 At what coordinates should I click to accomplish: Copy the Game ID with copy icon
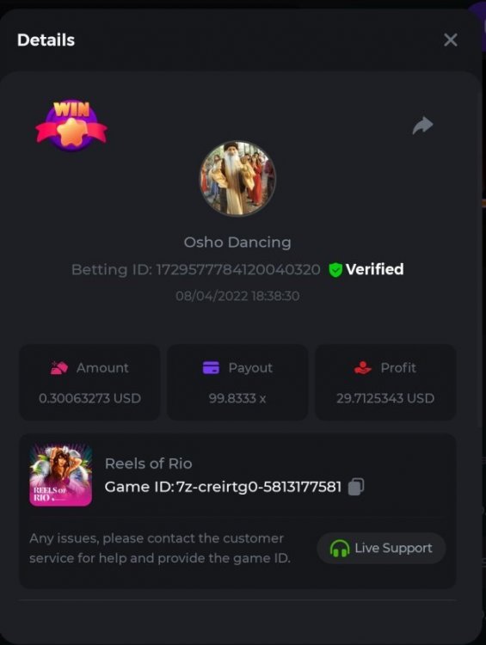click(356, 487)
